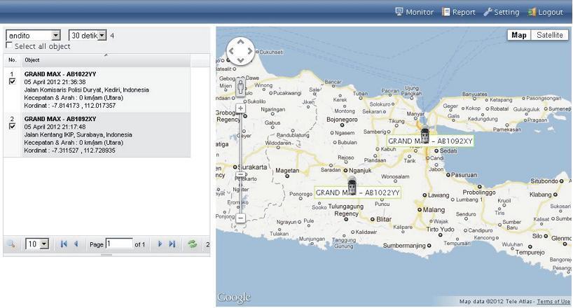Open the Terms of Use link
The width and height of the screenshot is (573, 308).
click(553, 302)
